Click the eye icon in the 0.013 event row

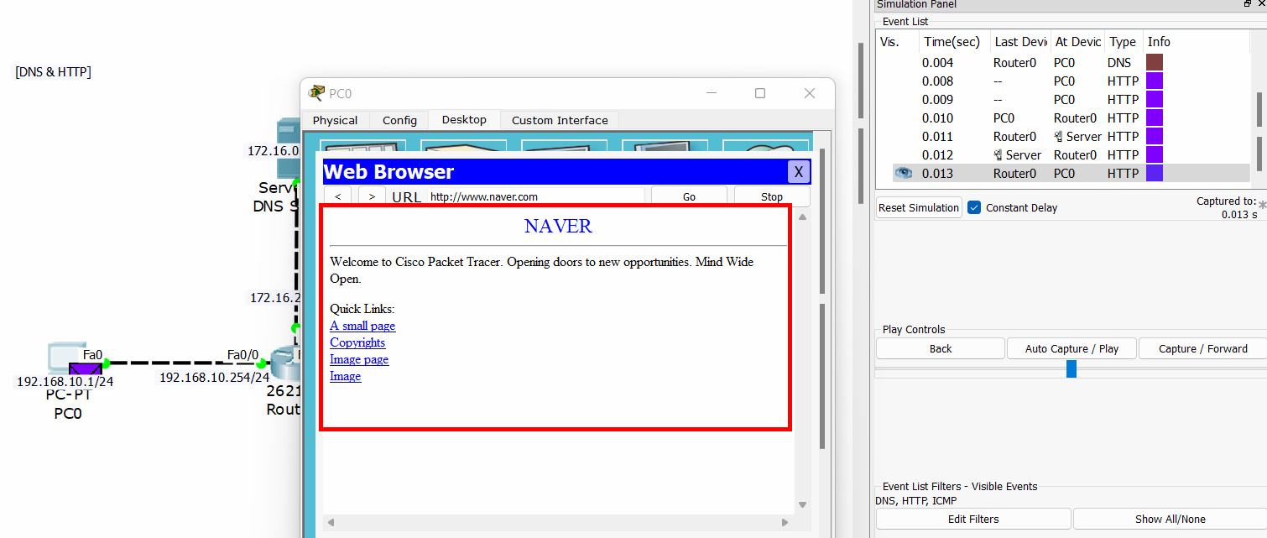[x=903, y=173]
